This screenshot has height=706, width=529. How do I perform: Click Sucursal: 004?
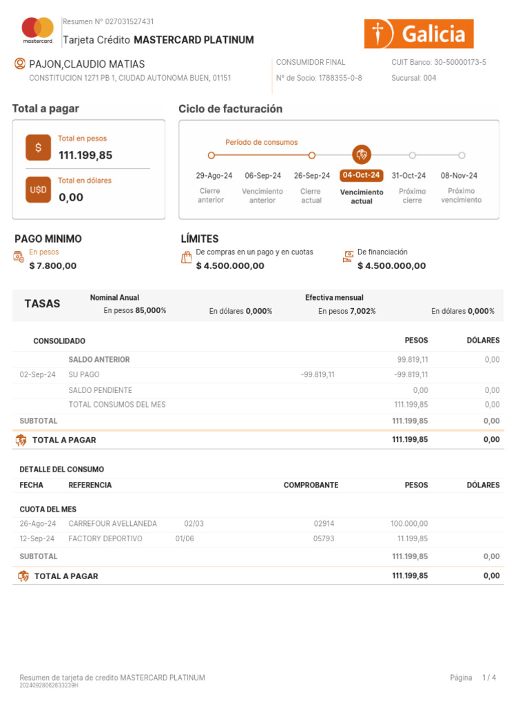point(414,78)
